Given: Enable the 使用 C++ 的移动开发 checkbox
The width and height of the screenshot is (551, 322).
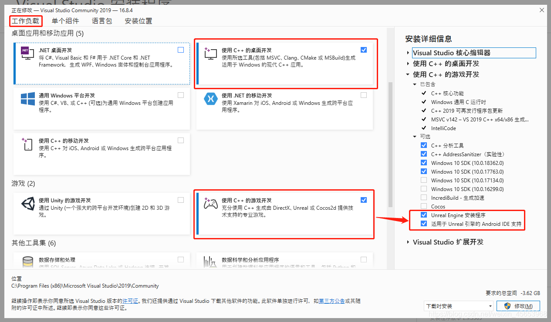Looking at the screenshot, I should click(181, 140).
